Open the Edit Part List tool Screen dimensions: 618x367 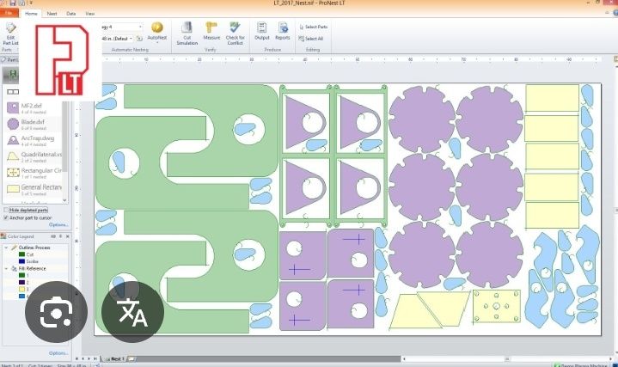(x=10, y=34)
